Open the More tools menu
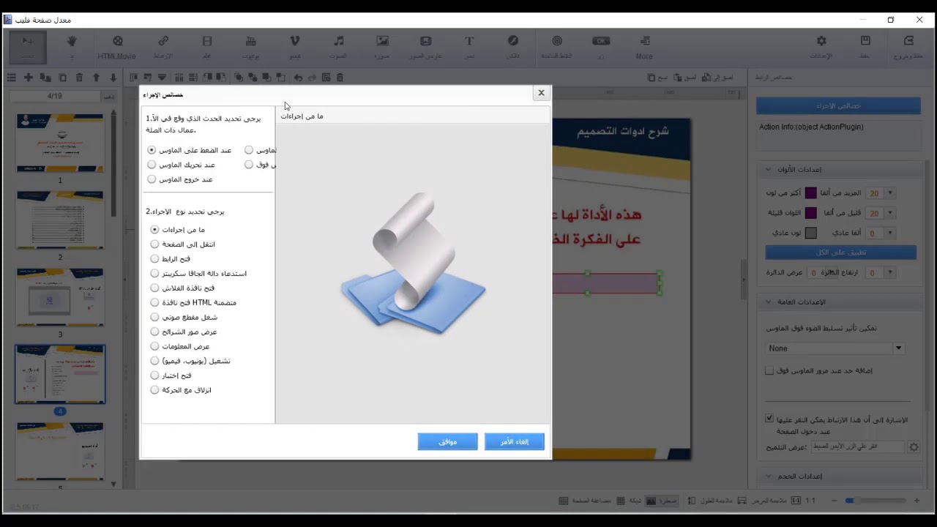Image resolution: width=937 pixels, height=527 pixels. pos(644,46)
